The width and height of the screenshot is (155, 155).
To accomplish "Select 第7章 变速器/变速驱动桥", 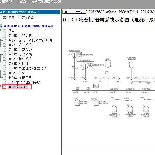I will (x=27, y=68).
